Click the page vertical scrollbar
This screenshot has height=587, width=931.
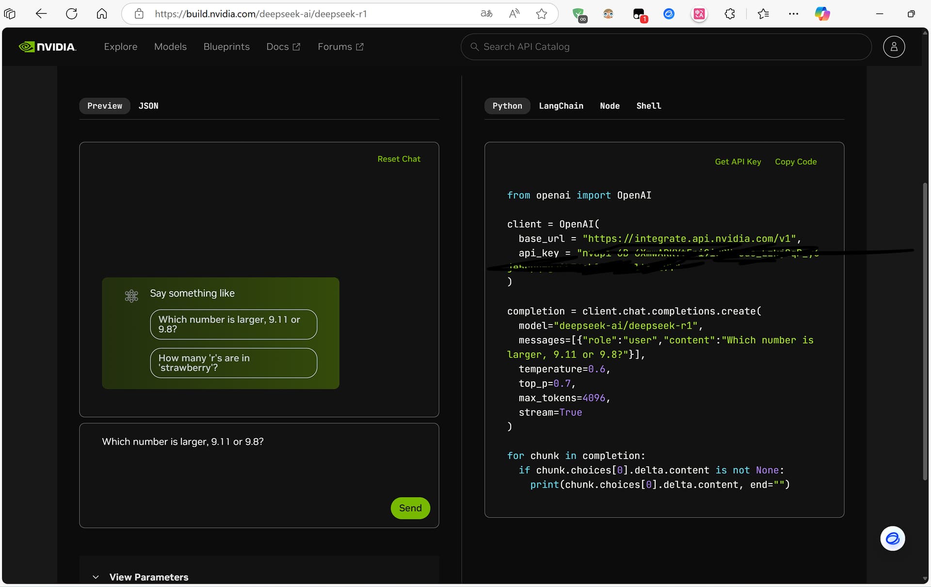coord(925,331)
